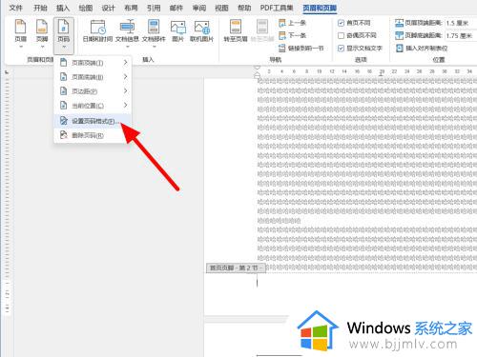Select 设置页码格式 menu entry
The image size is (477, 357).
point(93,121)
